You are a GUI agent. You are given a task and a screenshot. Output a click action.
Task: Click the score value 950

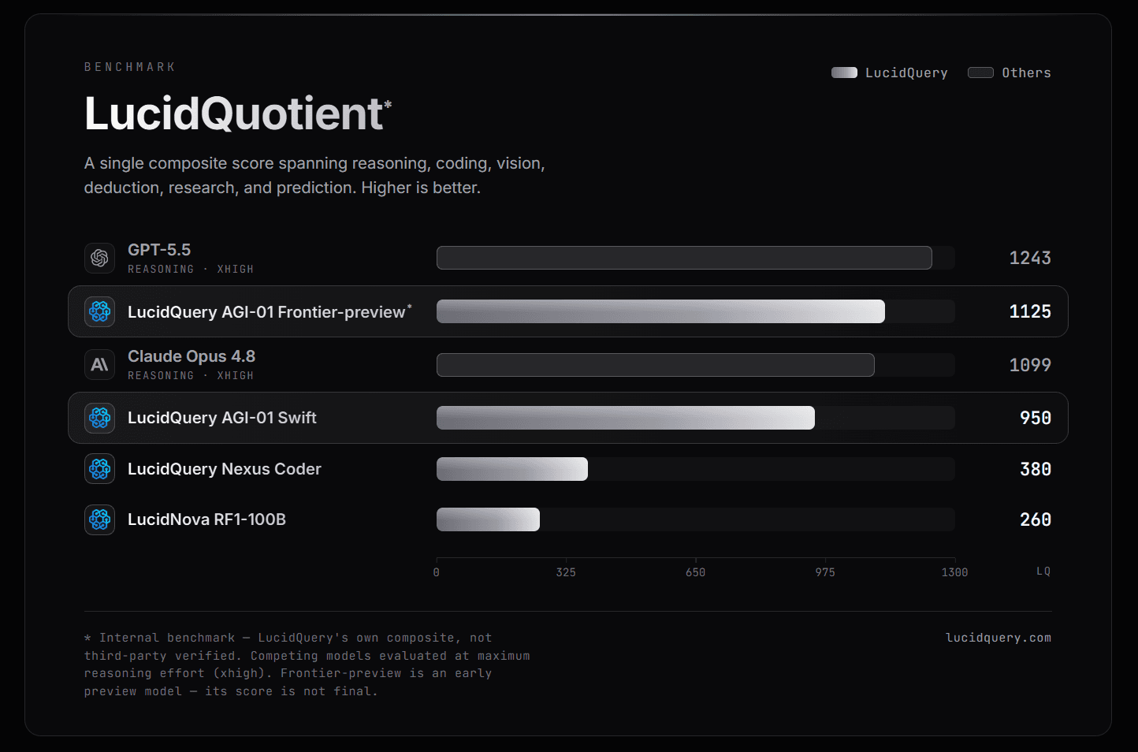(x=1036, y=418)
